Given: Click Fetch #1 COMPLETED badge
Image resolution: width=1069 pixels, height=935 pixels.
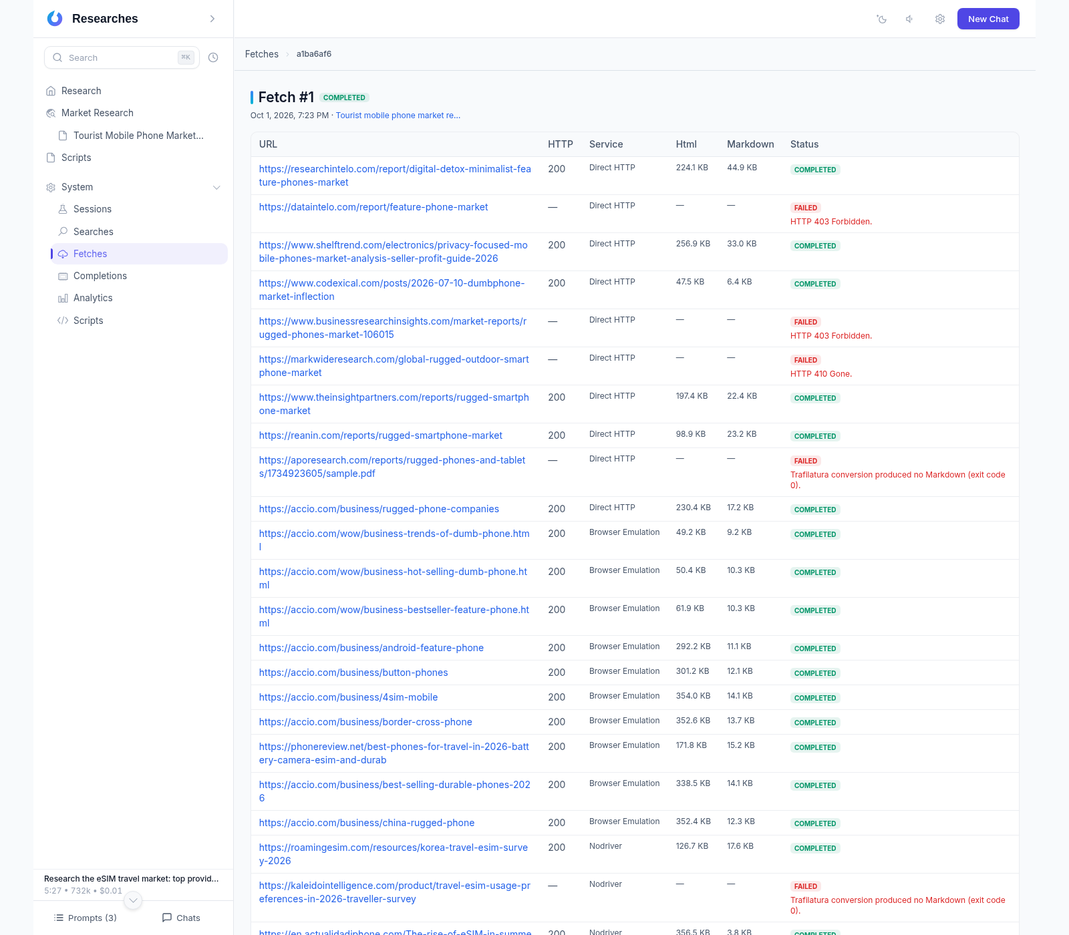Looking at the screenshot, I should (344, 98).
